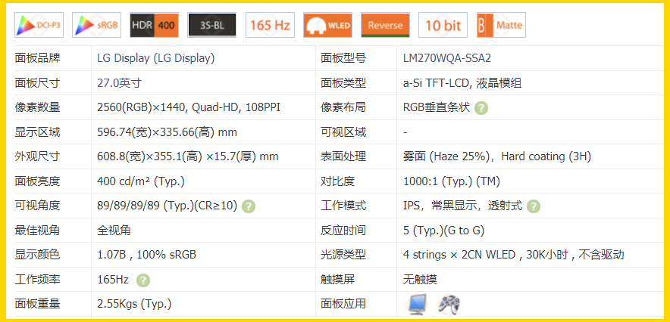Image resolution: width=670 pixels, height=322 pixels.
Task: Click the monitor application icon
Action: 418,304
